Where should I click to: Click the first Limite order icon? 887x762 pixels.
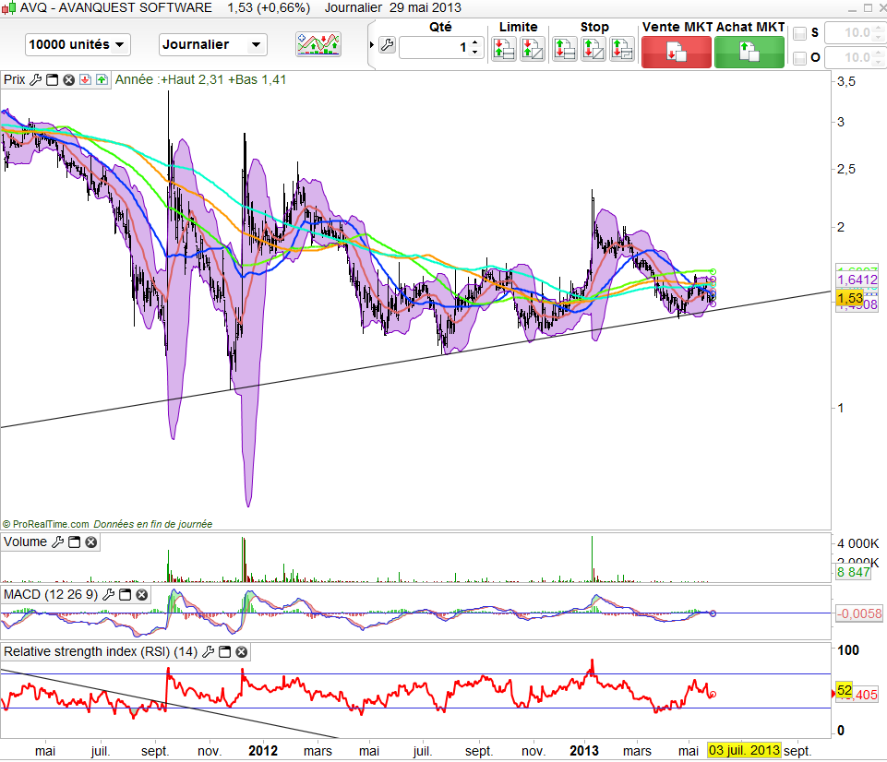pyautogui.click(x=504, y=49)
